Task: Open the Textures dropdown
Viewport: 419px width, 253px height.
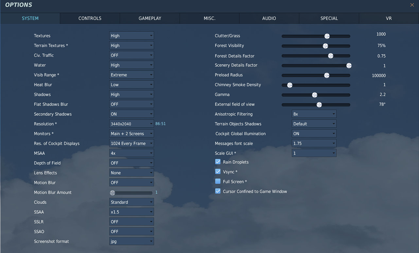Action: click(x=131, y=36)
